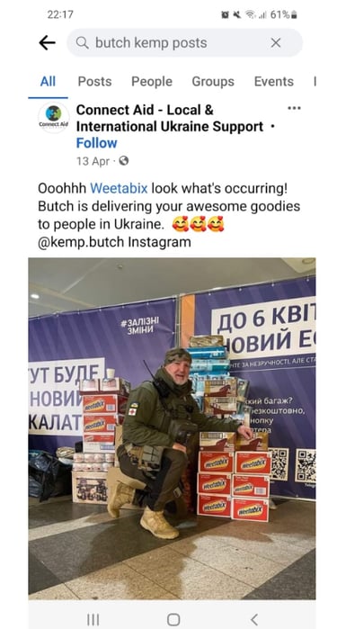Open the three-dot post options menu

click(x=294, y=108)
